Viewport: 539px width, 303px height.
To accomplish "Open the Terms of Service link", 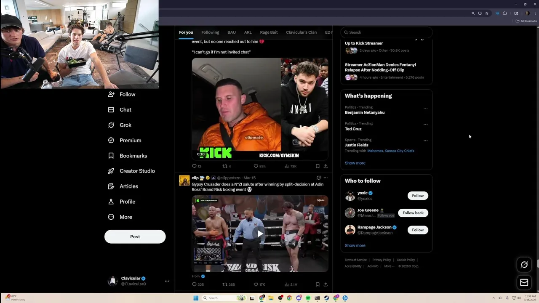I will (x=356, y=260).
